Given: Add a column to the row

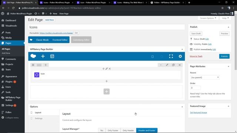Looking at the screenshot, I should pyautogui.click(x=46, y=65).
